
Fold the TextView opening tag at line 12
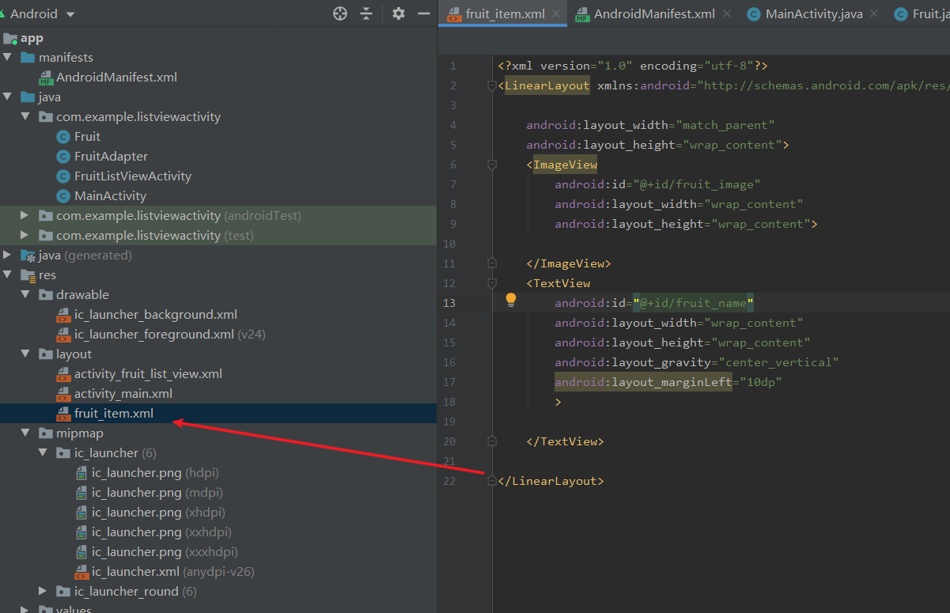(x=493, y=283)
